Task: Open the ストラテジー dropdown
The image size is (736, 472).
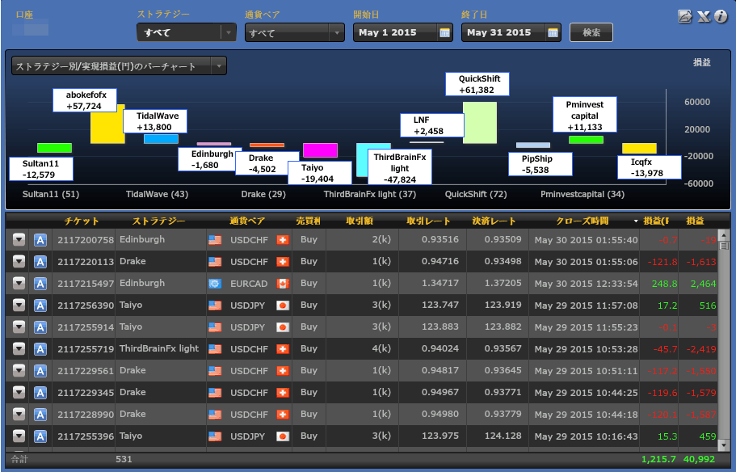Action: click(x=187, y=32)
